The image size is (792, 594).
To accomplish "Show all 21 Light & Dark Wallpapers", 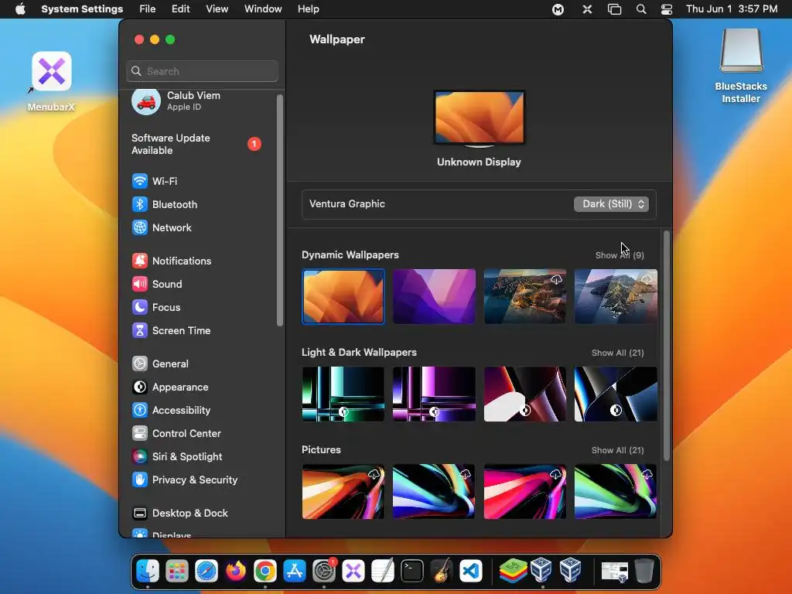I will (x=617, y=353).
